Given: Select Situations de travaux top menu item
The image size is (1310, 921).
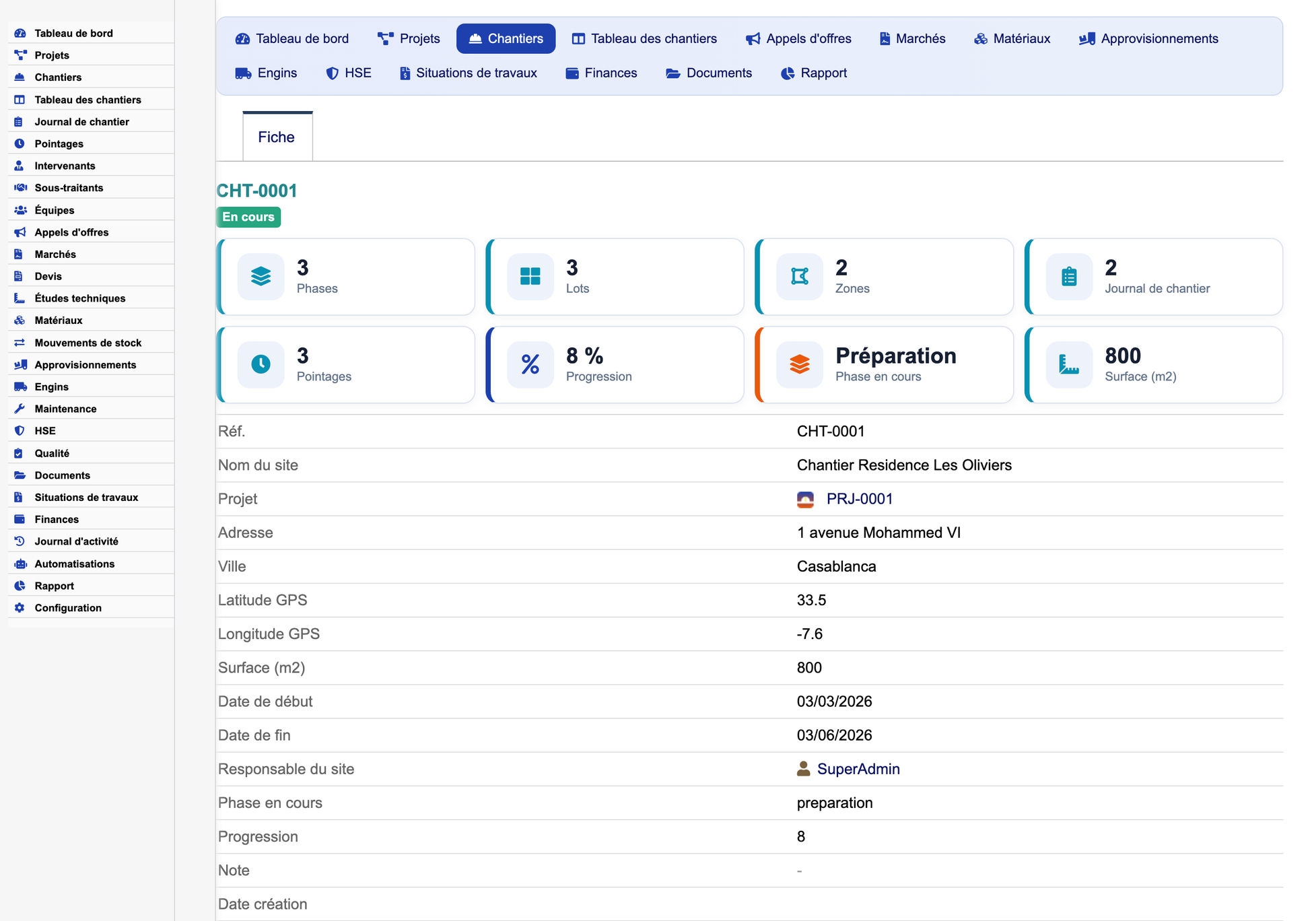Looking at the screenshot, I should [469, 73].
